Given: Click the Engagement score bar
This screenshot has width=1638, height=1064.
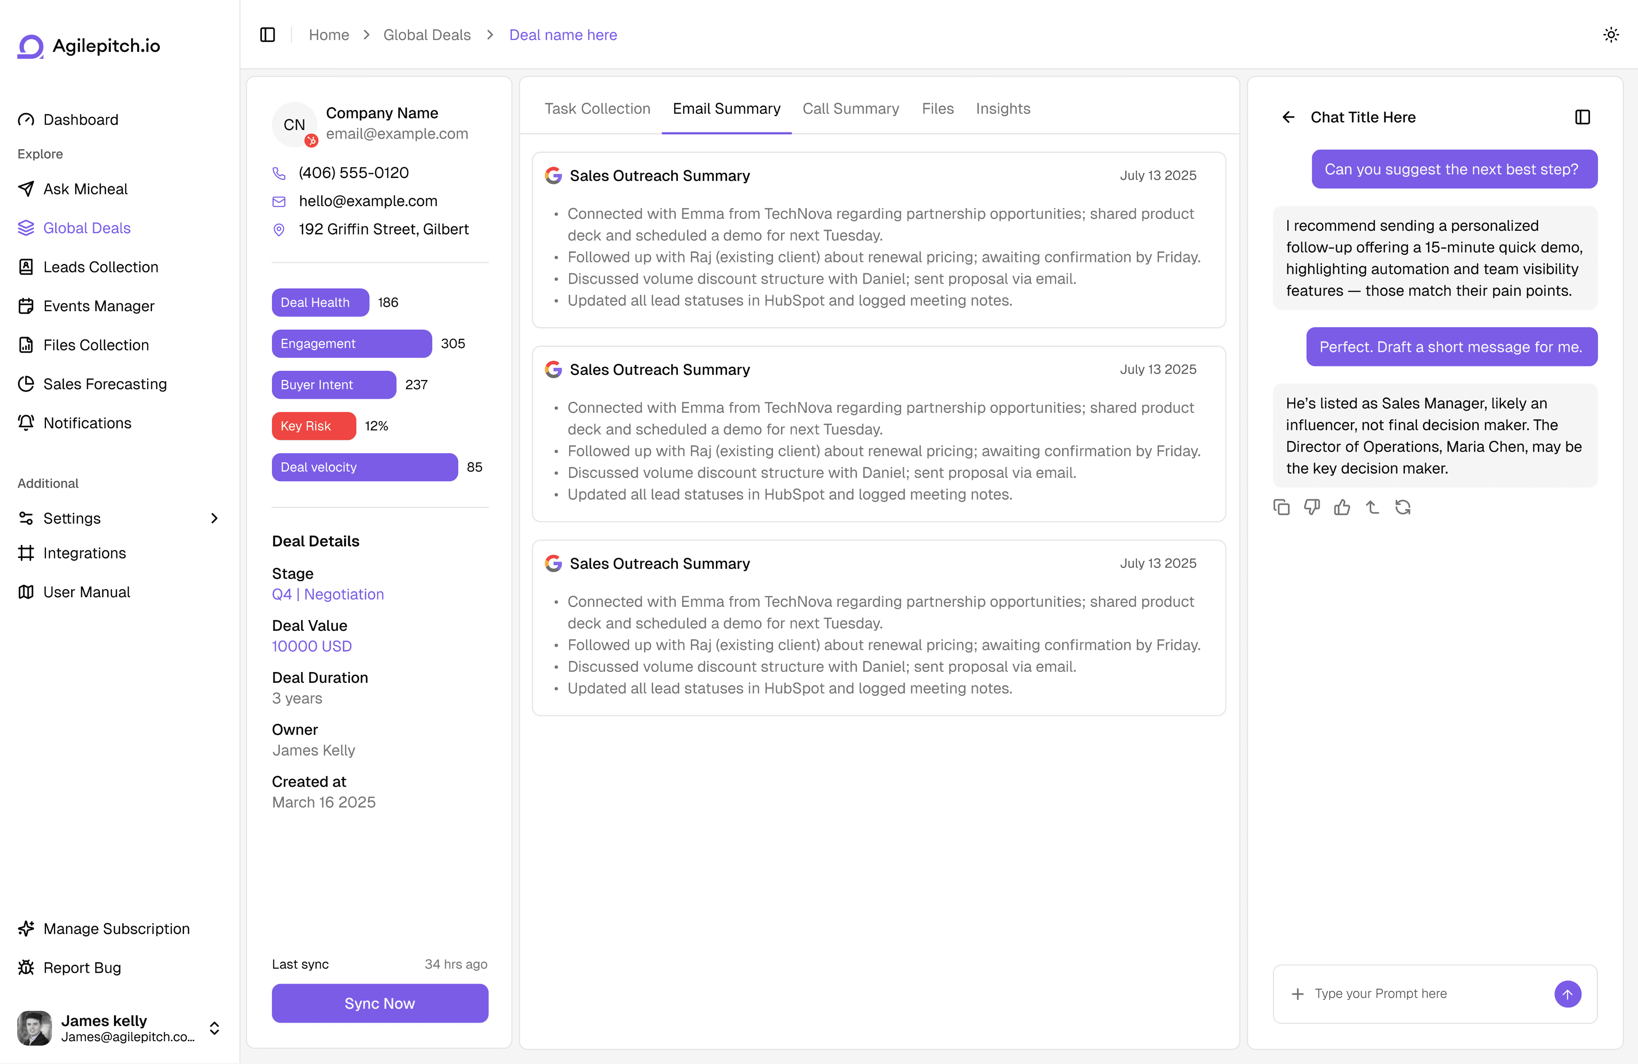Looking at the screenshot, I should 352,344.
